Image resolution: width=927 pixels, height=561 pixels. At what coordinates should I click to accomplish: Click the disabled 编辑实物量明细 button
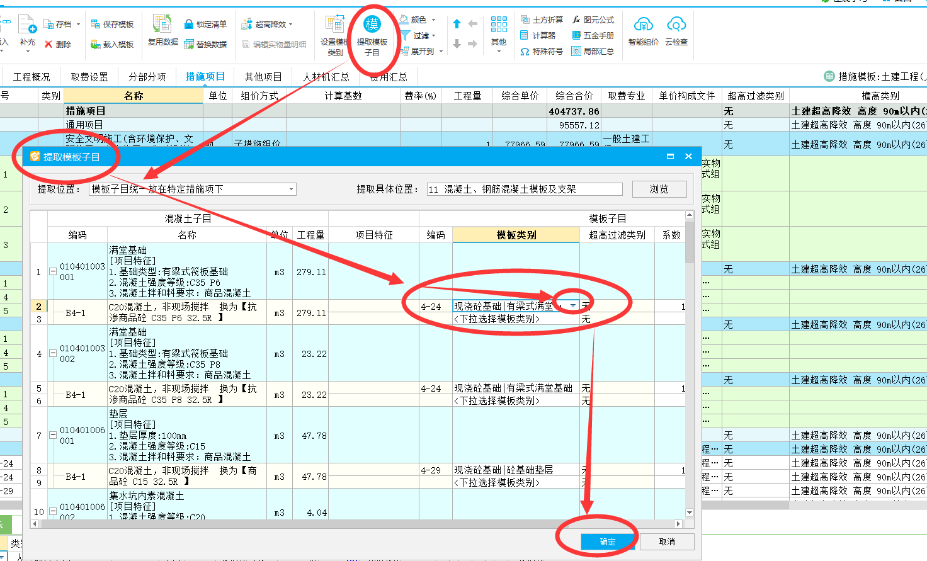pyautogui.click(x=275, y=44)
